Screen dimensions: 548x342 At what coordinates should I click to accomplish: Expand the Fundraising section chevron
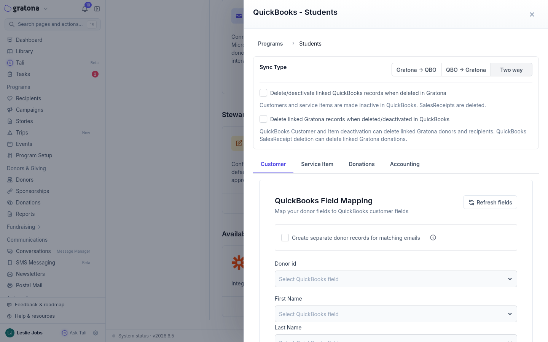tap(39, 227)
